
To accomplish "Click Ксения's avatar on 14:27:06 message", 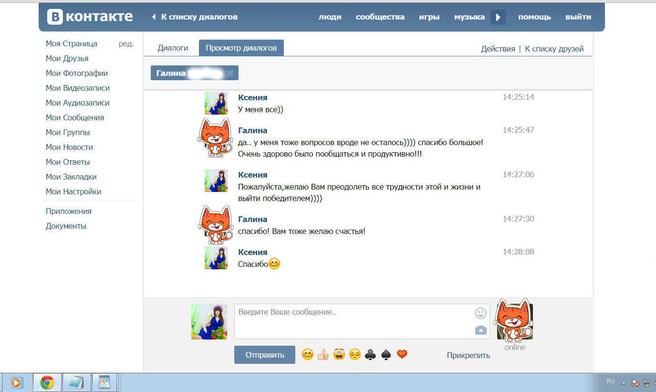I will coord(216,180).
